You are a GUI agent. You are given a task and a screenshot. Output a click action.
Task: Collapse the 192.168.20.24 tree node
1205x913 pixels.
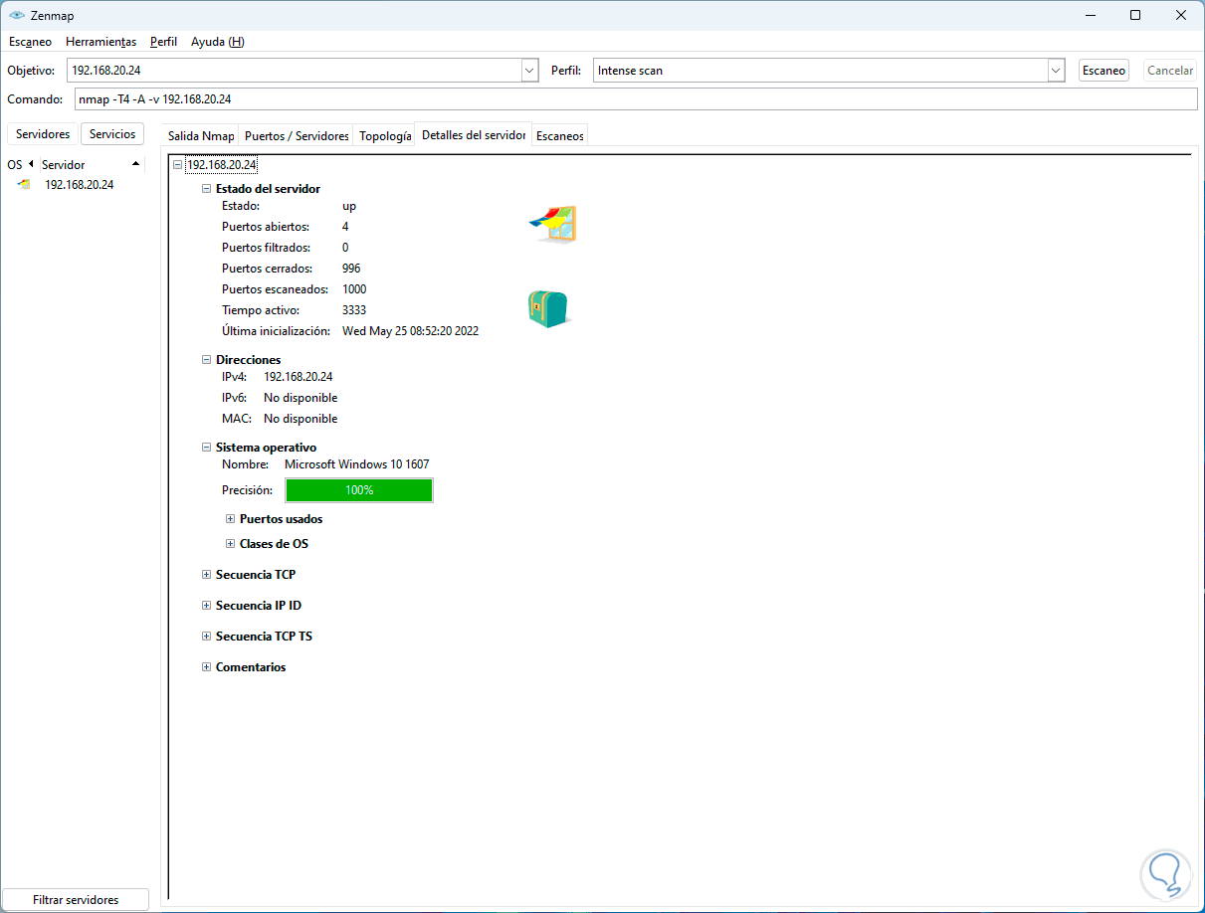point(177,165)
